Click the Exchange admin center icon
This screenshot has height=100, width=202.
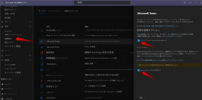coord(2,99)
